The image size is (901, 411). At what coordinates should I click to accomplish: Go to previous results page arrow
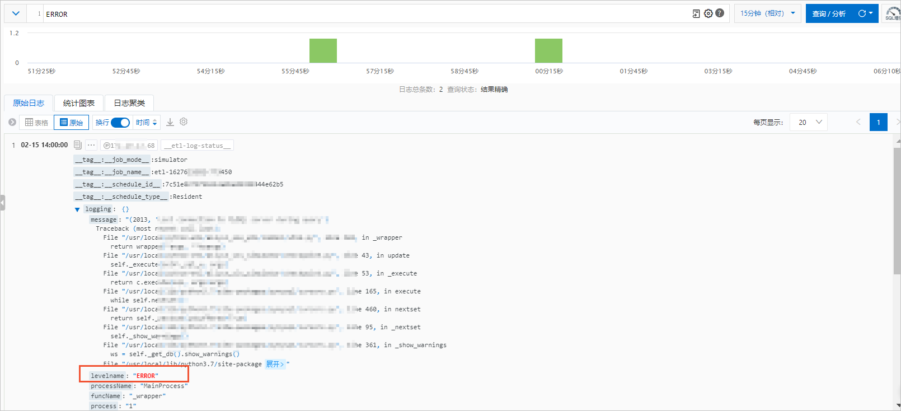click(x=858, y=122)
